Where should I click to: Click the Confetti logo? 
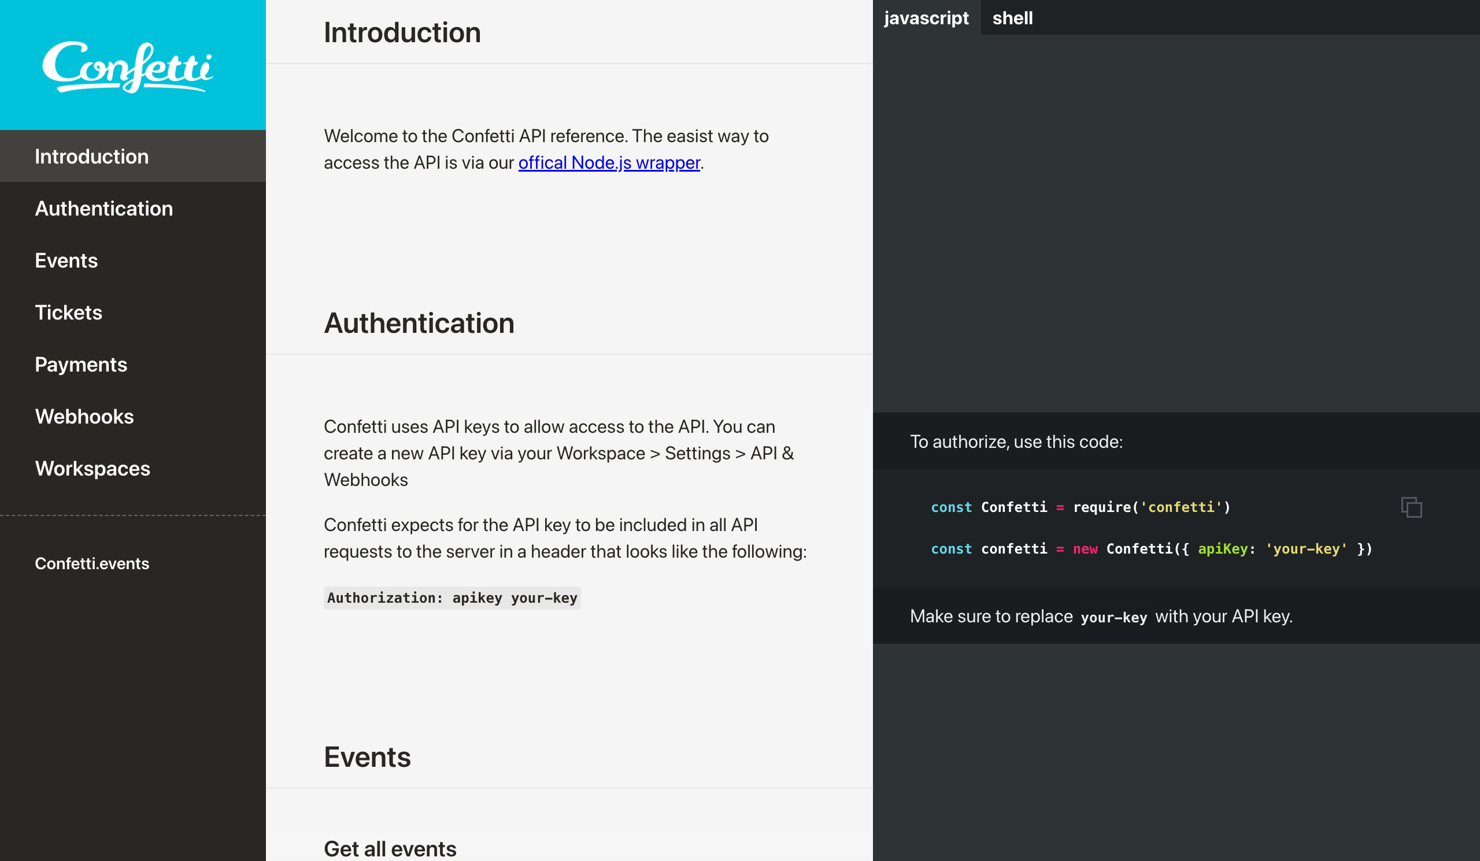[x=127, y=67]
